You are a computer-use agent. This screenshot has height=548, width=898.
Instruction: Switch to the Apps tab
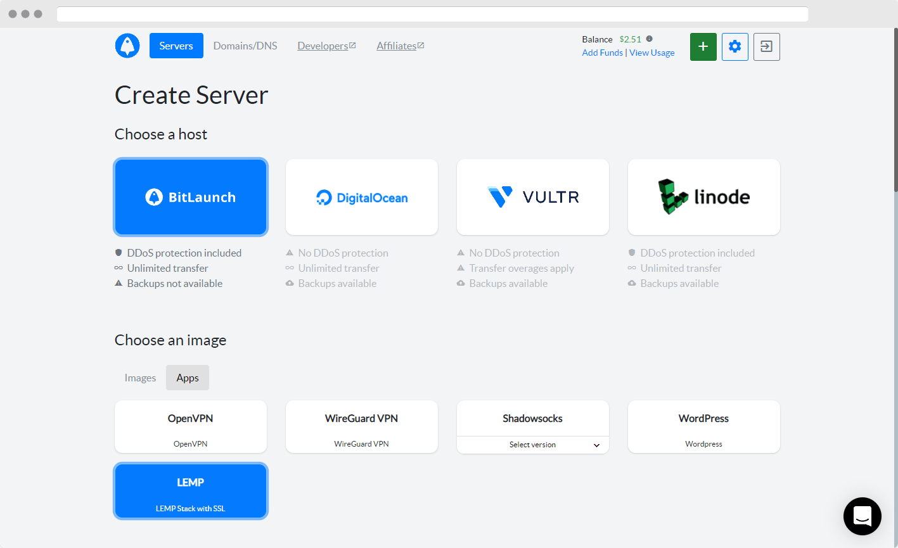[x=188, y=378]
